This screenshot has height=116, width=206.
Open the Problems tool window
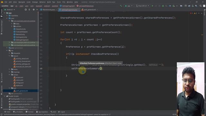click(18, 112)
